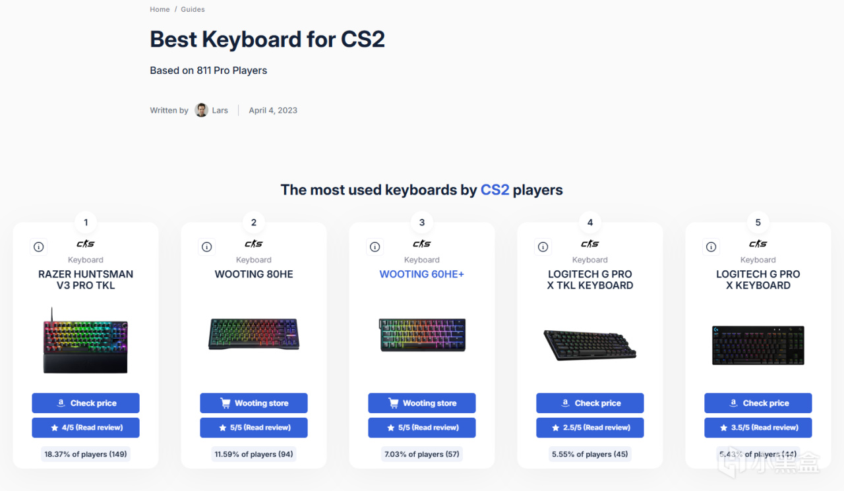Click the Razer Huntsman keyboard image

pyautogui.click(x=86, y=341)
